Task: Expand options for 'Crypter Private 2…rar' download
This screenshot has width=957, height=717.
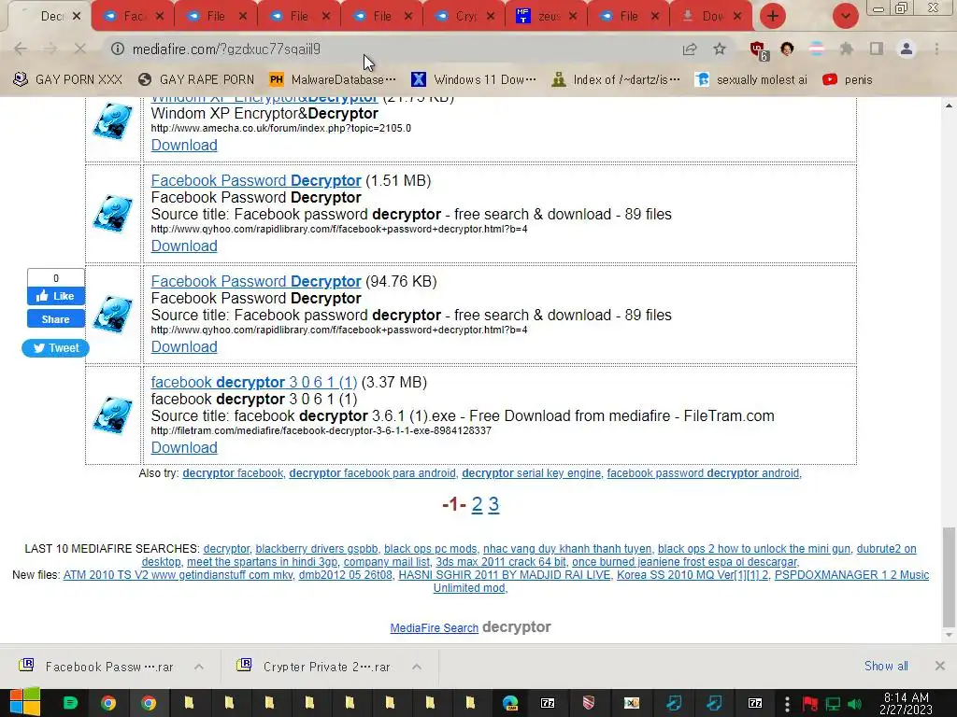Action: pos(417,667)
